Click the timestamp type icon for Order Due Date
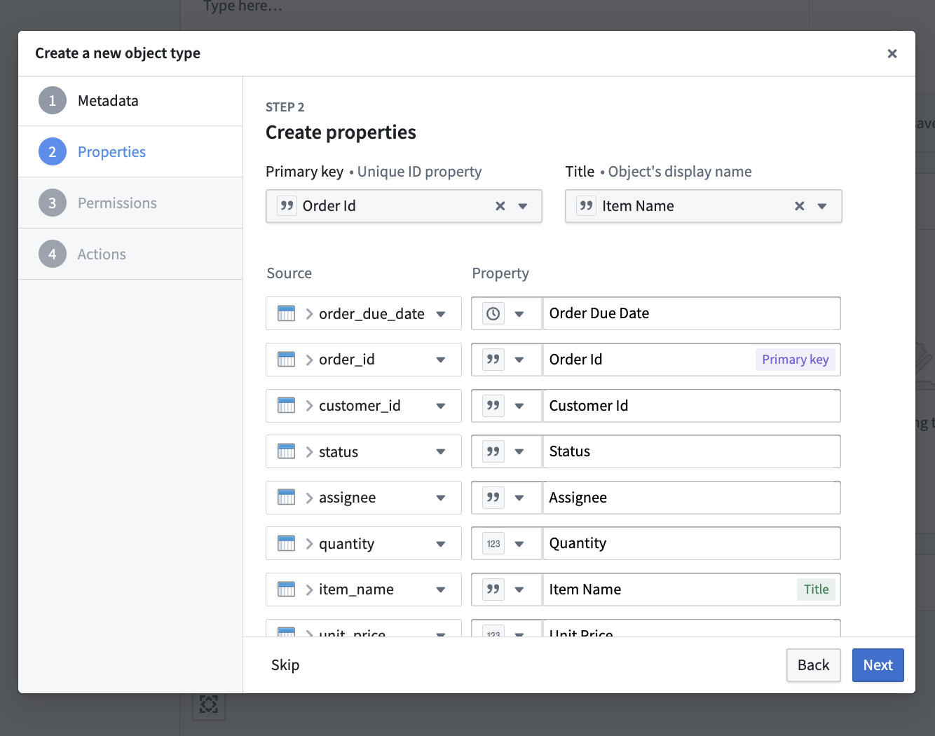Screen dimensions: 935x736 [493, 313]
